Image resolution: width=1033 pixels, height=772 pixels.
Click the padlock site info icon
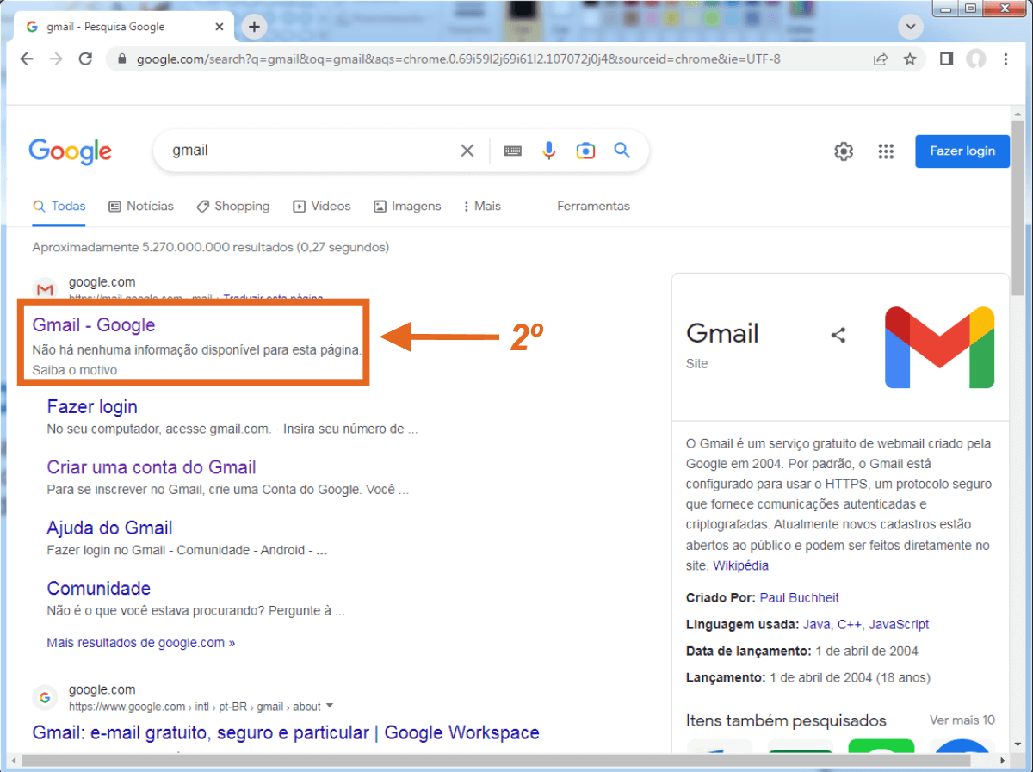[121, 59]
